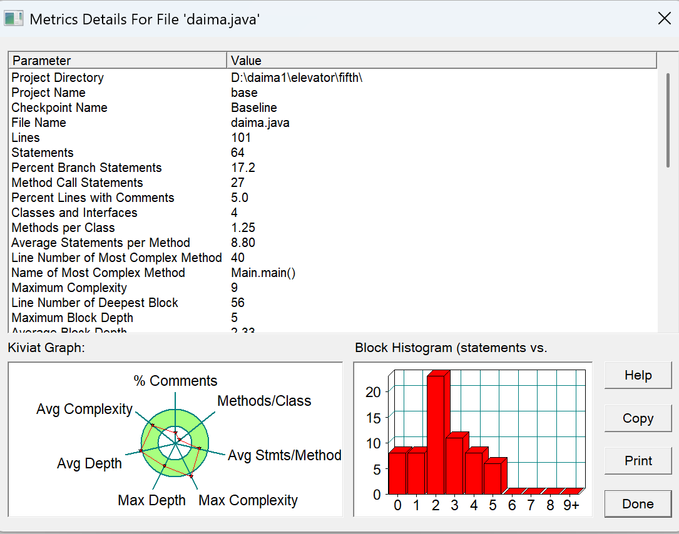Image resolution: width=679 pixels, height=534 pixels.
Task: Select the Maximum Block Depth row
Action: pos(332,318)
